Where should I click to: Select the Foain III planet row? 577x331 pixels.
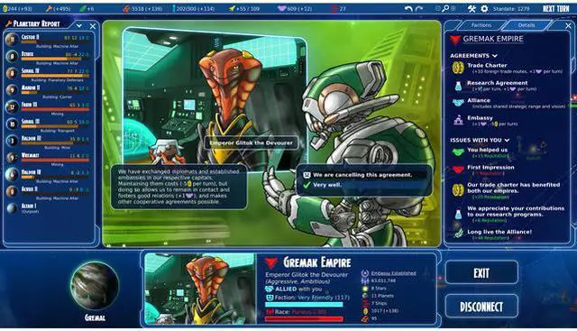click(x=48, y=107)
